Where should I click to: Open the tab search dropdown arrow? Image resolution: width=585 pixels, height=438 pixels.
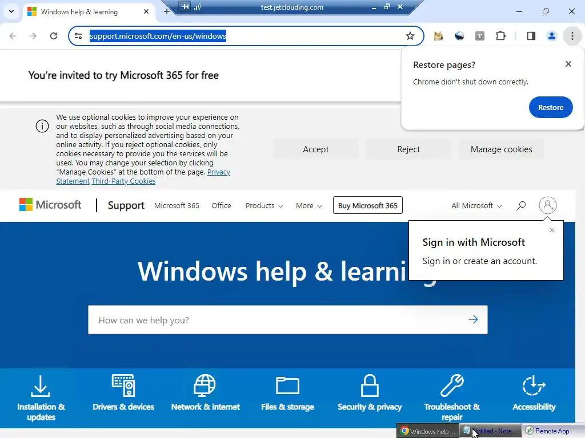coord(11,11)
